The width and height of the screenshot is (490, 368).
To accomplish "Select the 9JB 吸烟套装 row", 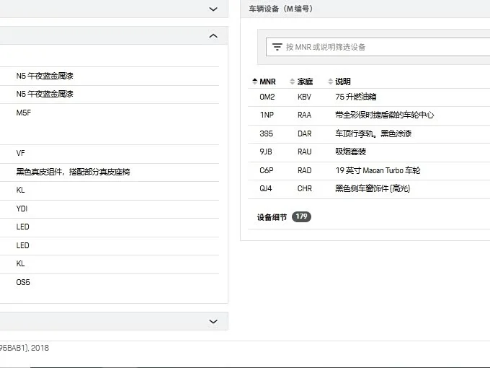I will [369, 152].
